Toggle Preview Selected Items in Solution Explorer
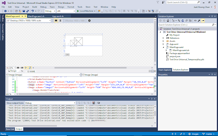The width and height of the screenshot is (218, 136). click(x=203, y=21)
